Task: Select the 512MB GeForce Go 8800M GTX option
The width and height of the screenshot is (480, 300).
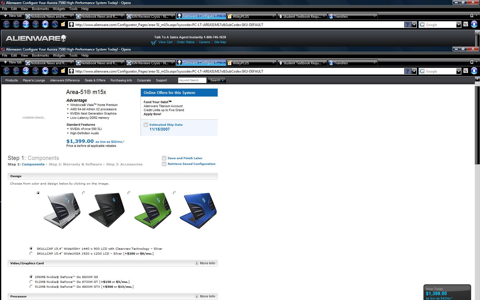Action: (x=31, y=287)
